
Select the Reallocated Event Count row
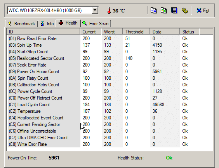click(110, 118)
